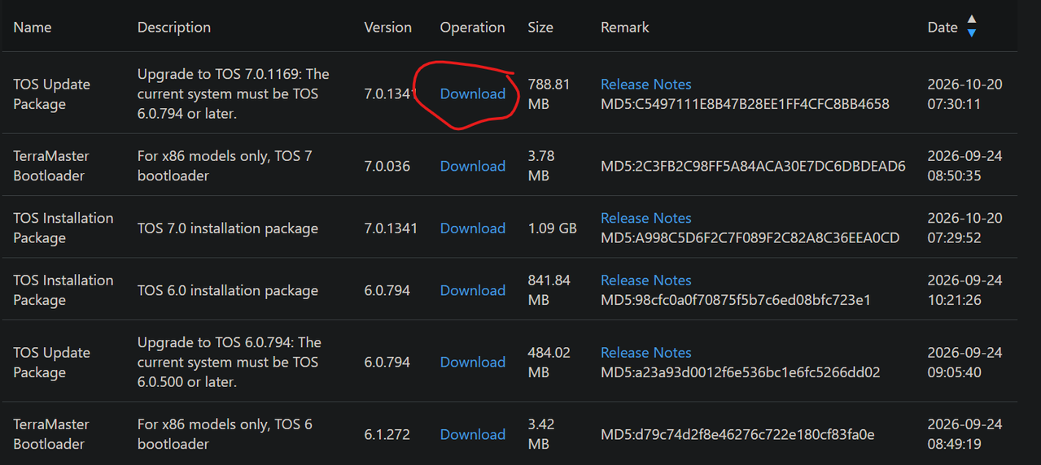1041x465 pixels.
Task: Click the TerraMaster Bootloader name in the 7.0.036 row
Action: tap(51, 166)
